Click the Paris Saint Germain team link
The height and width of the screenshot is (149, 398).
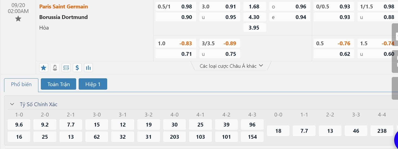point(64,7)
